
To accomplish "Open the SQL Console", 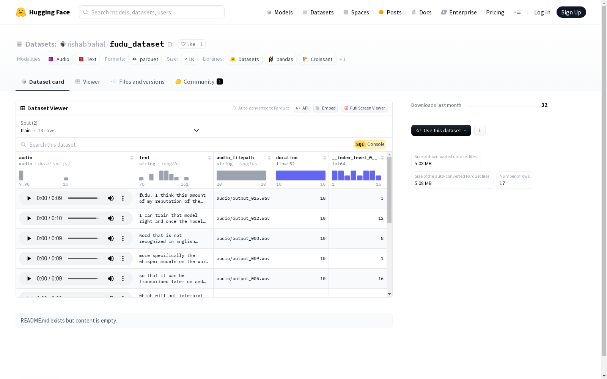I will click(370, 144).
